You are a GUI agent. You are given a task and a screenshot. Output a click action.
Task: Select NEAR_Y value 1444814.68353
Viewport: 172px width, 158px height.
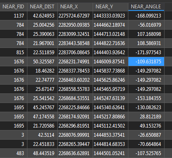110,144
